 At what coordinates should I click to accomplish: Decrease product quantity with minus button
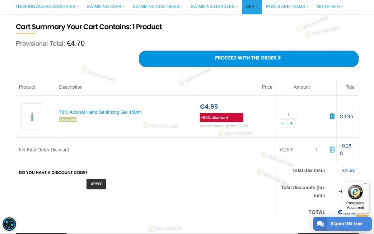[x=283, y=123]
